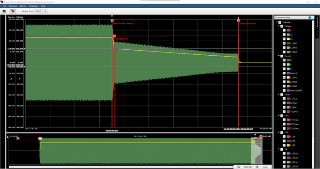Click Current L2 cyan color swatch
Image resolution: width=320 pixels, height=169 pixels.
click(288, 64)
